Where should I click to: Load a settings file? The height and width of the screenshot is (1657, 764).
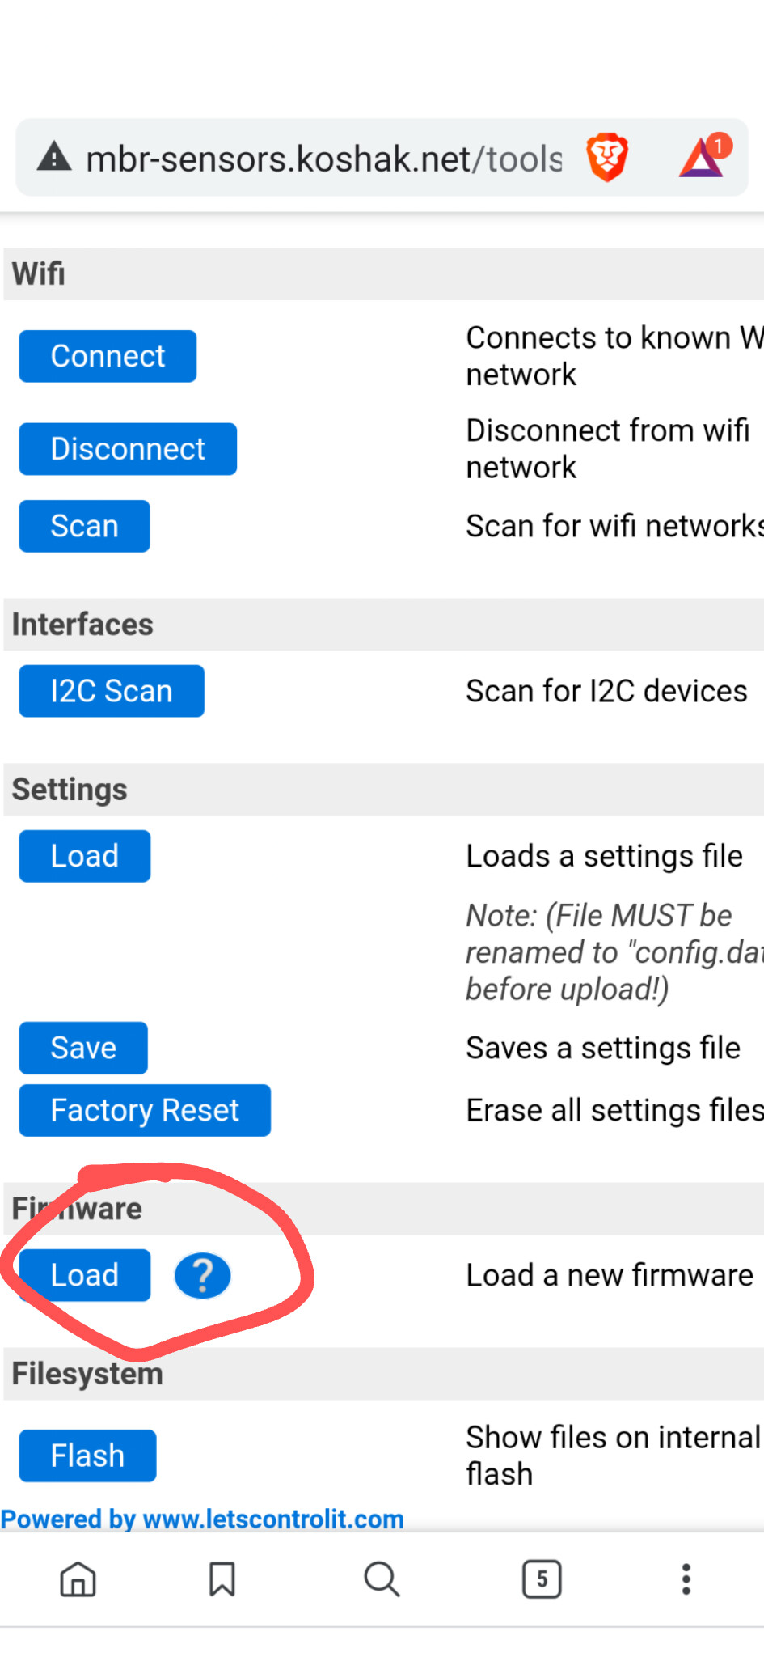85,856
